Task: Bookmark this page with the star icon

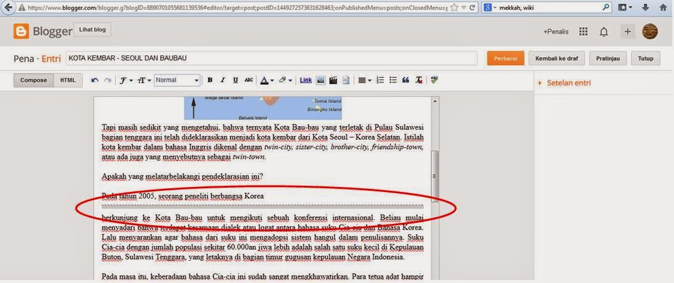Action: pos(454,8)
